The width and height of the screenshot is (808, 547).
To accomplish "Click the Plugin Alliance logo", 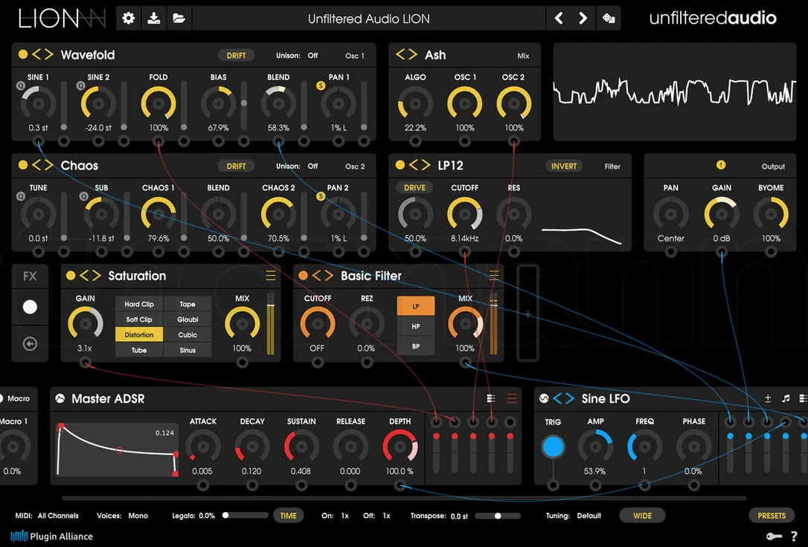I will click(51, 536).
